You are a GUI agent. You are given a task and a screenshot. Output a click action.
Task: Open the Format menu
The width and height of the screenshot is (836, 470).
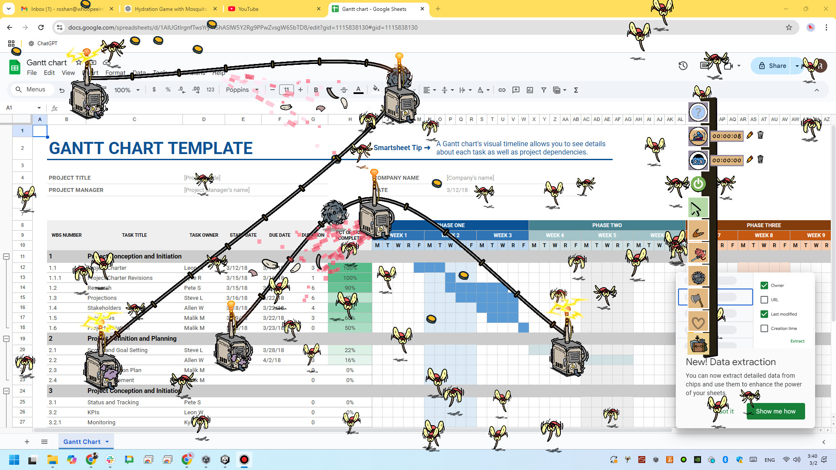115,73
